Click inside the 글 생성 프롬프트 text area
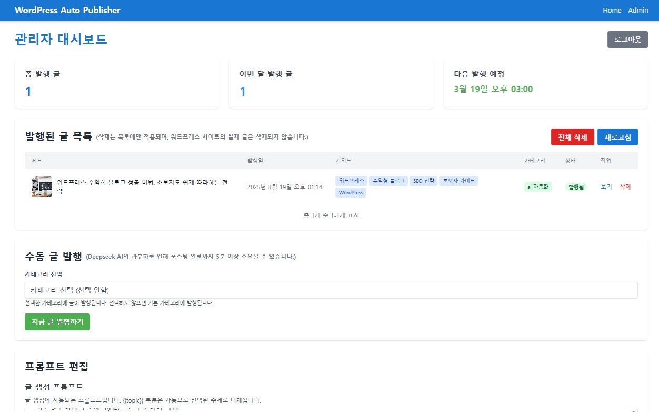This screenshot has height=412, width=659. (x=331, y=409)
